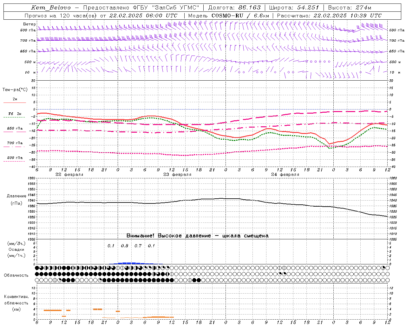Screen dimensions: 406x325
Task: Select the 'Предоставлено ФГБУ "ЗапСиб УГМС"' provider text
Action: coord(141,8)
